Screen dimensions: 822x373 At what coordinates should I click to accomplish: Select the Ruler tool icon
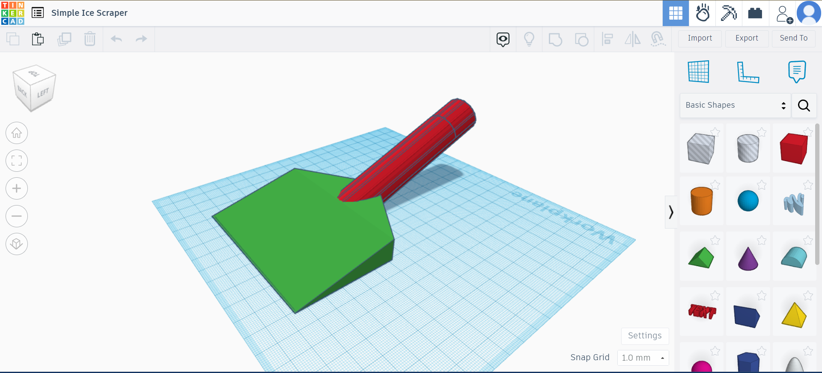(748, 72)
